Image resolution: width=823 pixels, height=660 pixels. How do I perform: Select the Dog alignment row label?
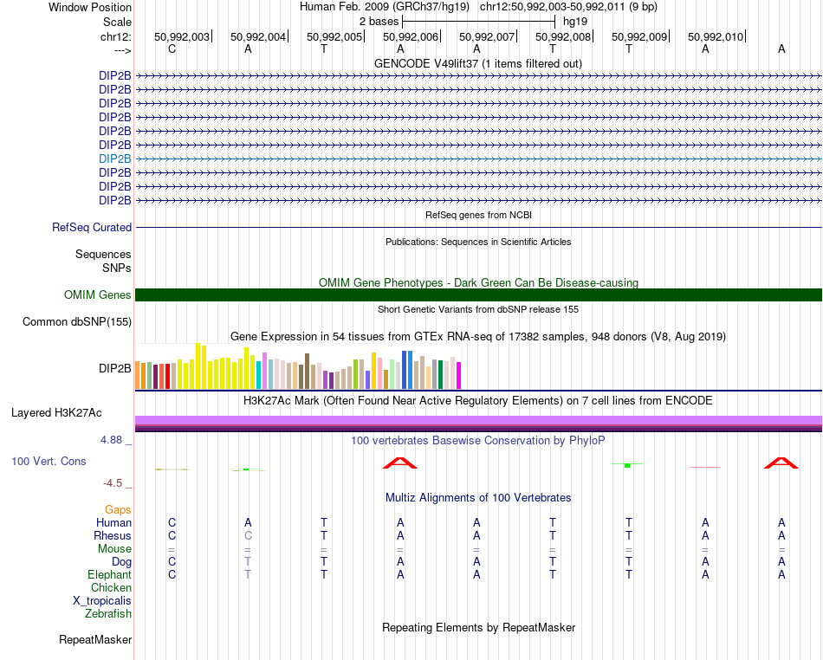(121, 562)
